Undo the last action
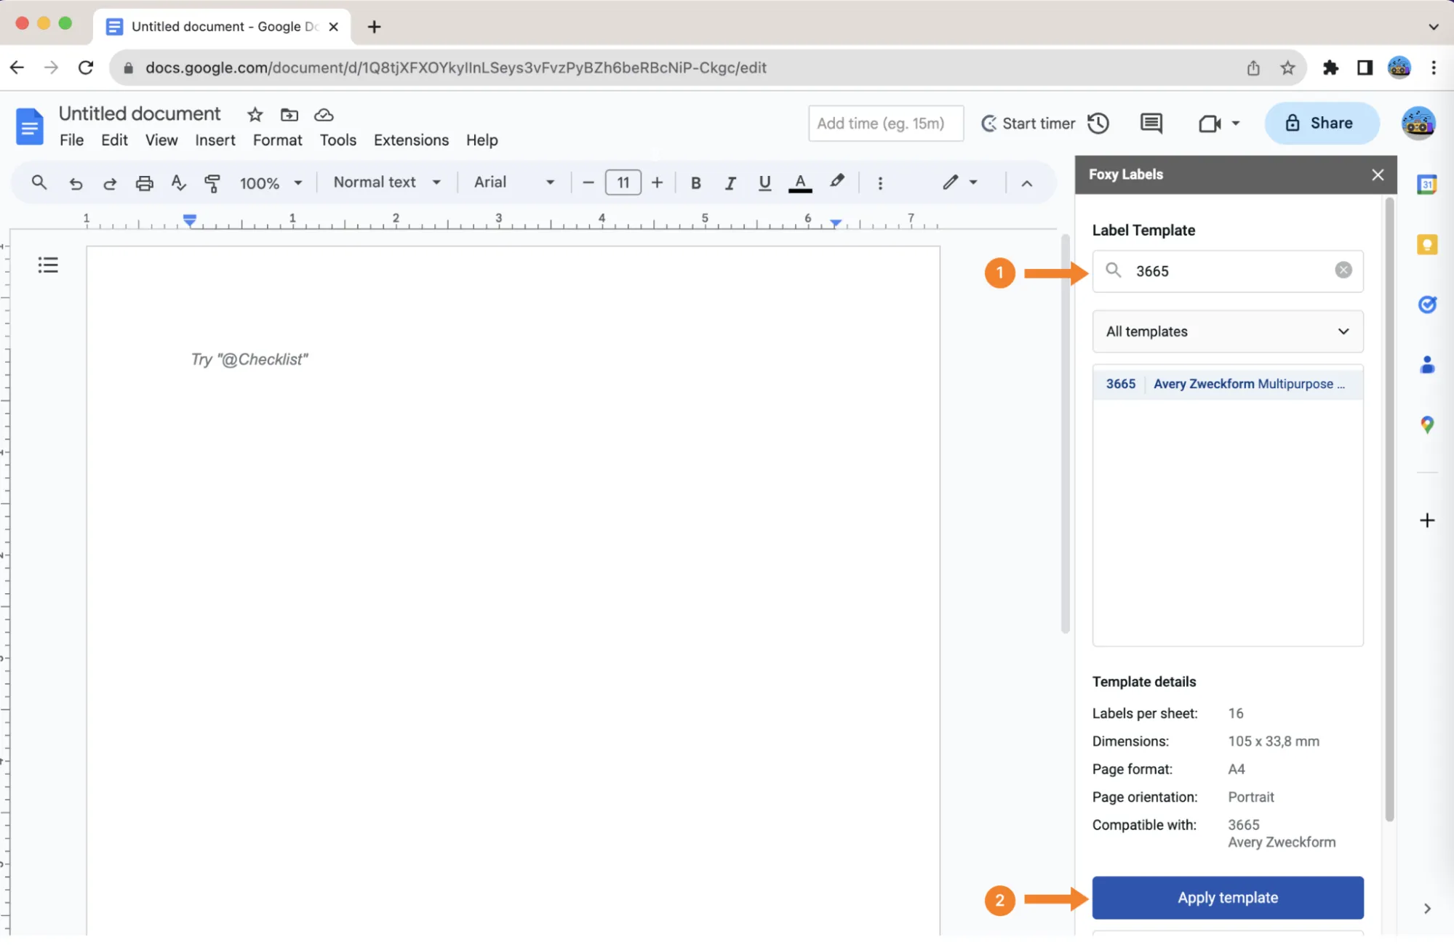1454x945 pixels. pos(76,183)
